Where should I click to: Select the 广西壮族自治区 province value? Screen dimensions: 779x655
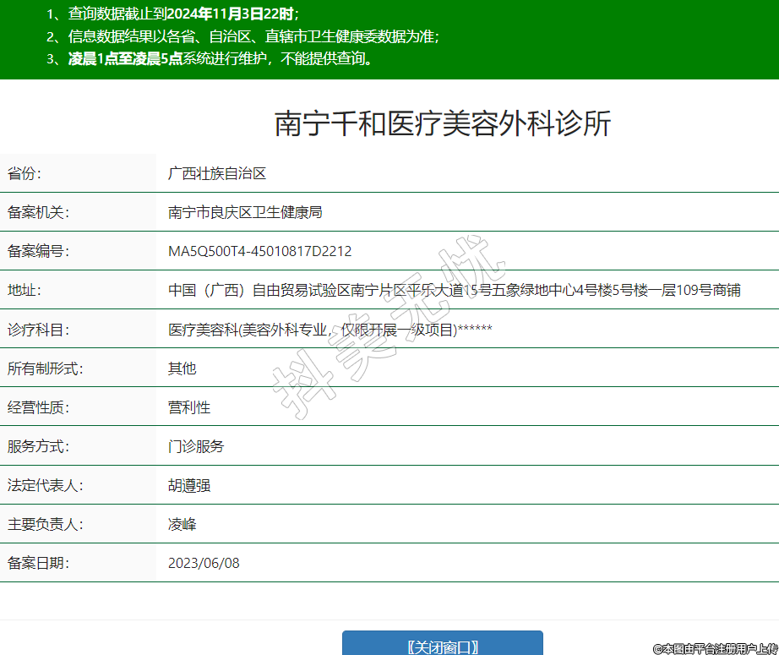[x=217, y=174]
